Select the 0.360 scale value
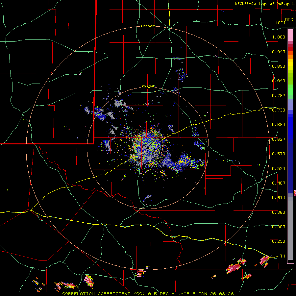Image resolution: width=296 pixels, height=296 pixels. (279, 212)
